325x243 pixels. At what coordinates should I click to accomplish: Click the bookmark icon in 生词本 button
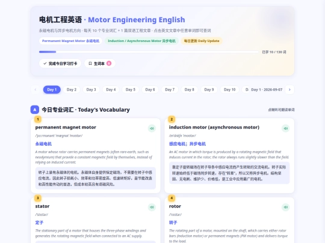[x=90, y=64]
